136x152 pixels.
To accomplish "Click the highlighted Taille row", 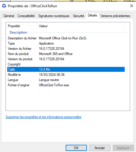I will [x=66, y=69].
